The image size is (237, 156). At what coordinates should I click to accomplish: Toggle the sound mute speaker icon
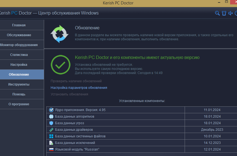(x=230, y=13)
